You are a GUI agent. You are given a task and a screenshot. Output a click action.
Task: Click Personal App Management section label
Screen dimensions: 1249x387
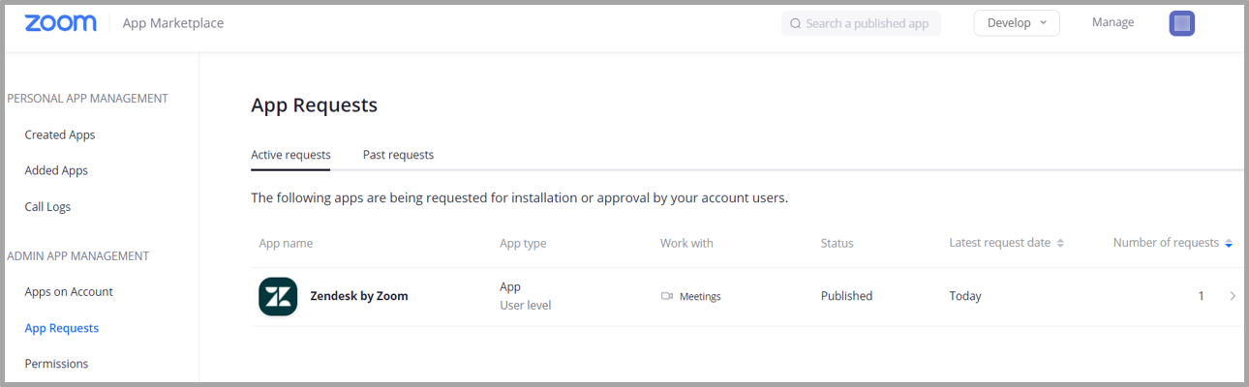pos(87,98)
